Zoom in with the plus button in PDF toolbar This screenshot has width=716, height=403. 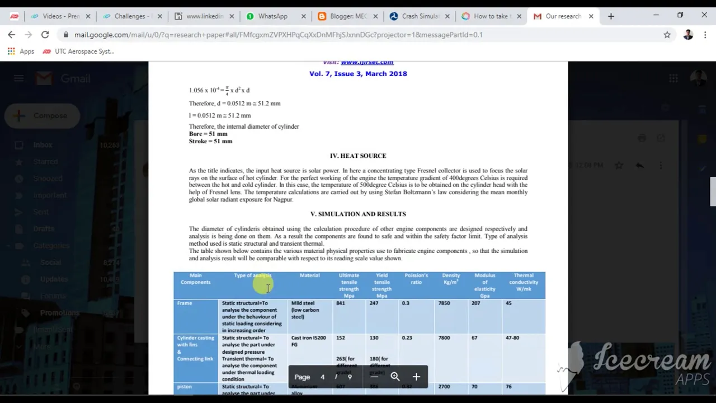point(416,377)
